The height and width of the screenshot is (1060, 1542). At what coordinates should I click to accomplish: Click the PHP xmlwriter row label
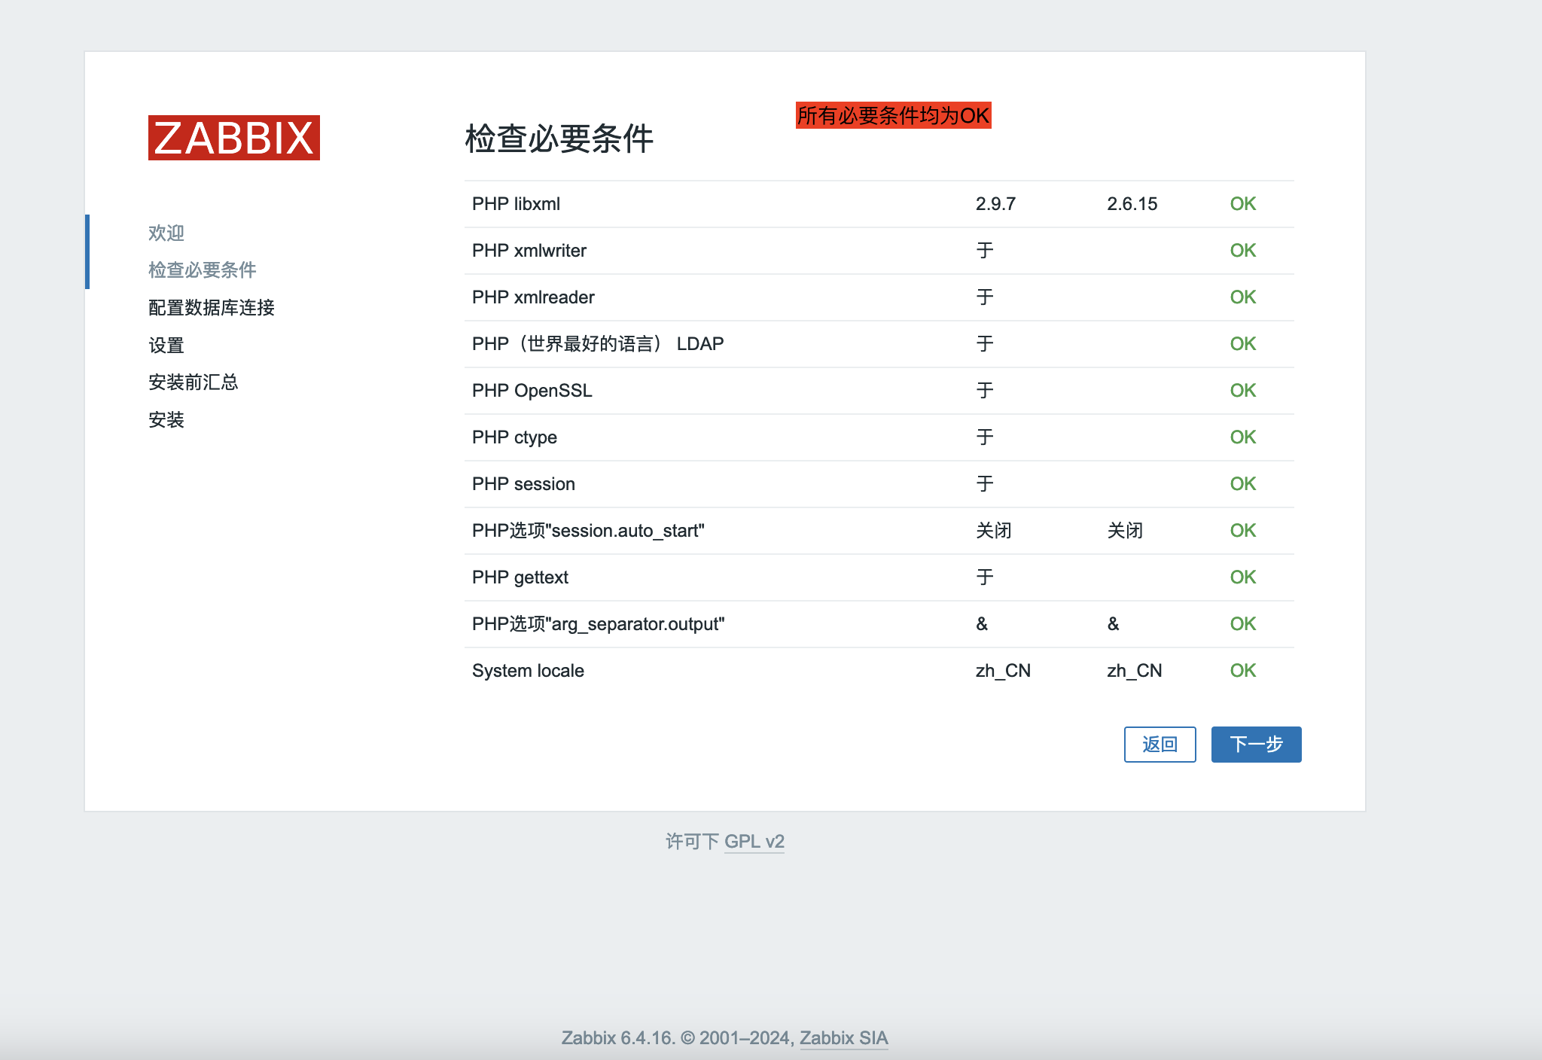tap(529, 250)
